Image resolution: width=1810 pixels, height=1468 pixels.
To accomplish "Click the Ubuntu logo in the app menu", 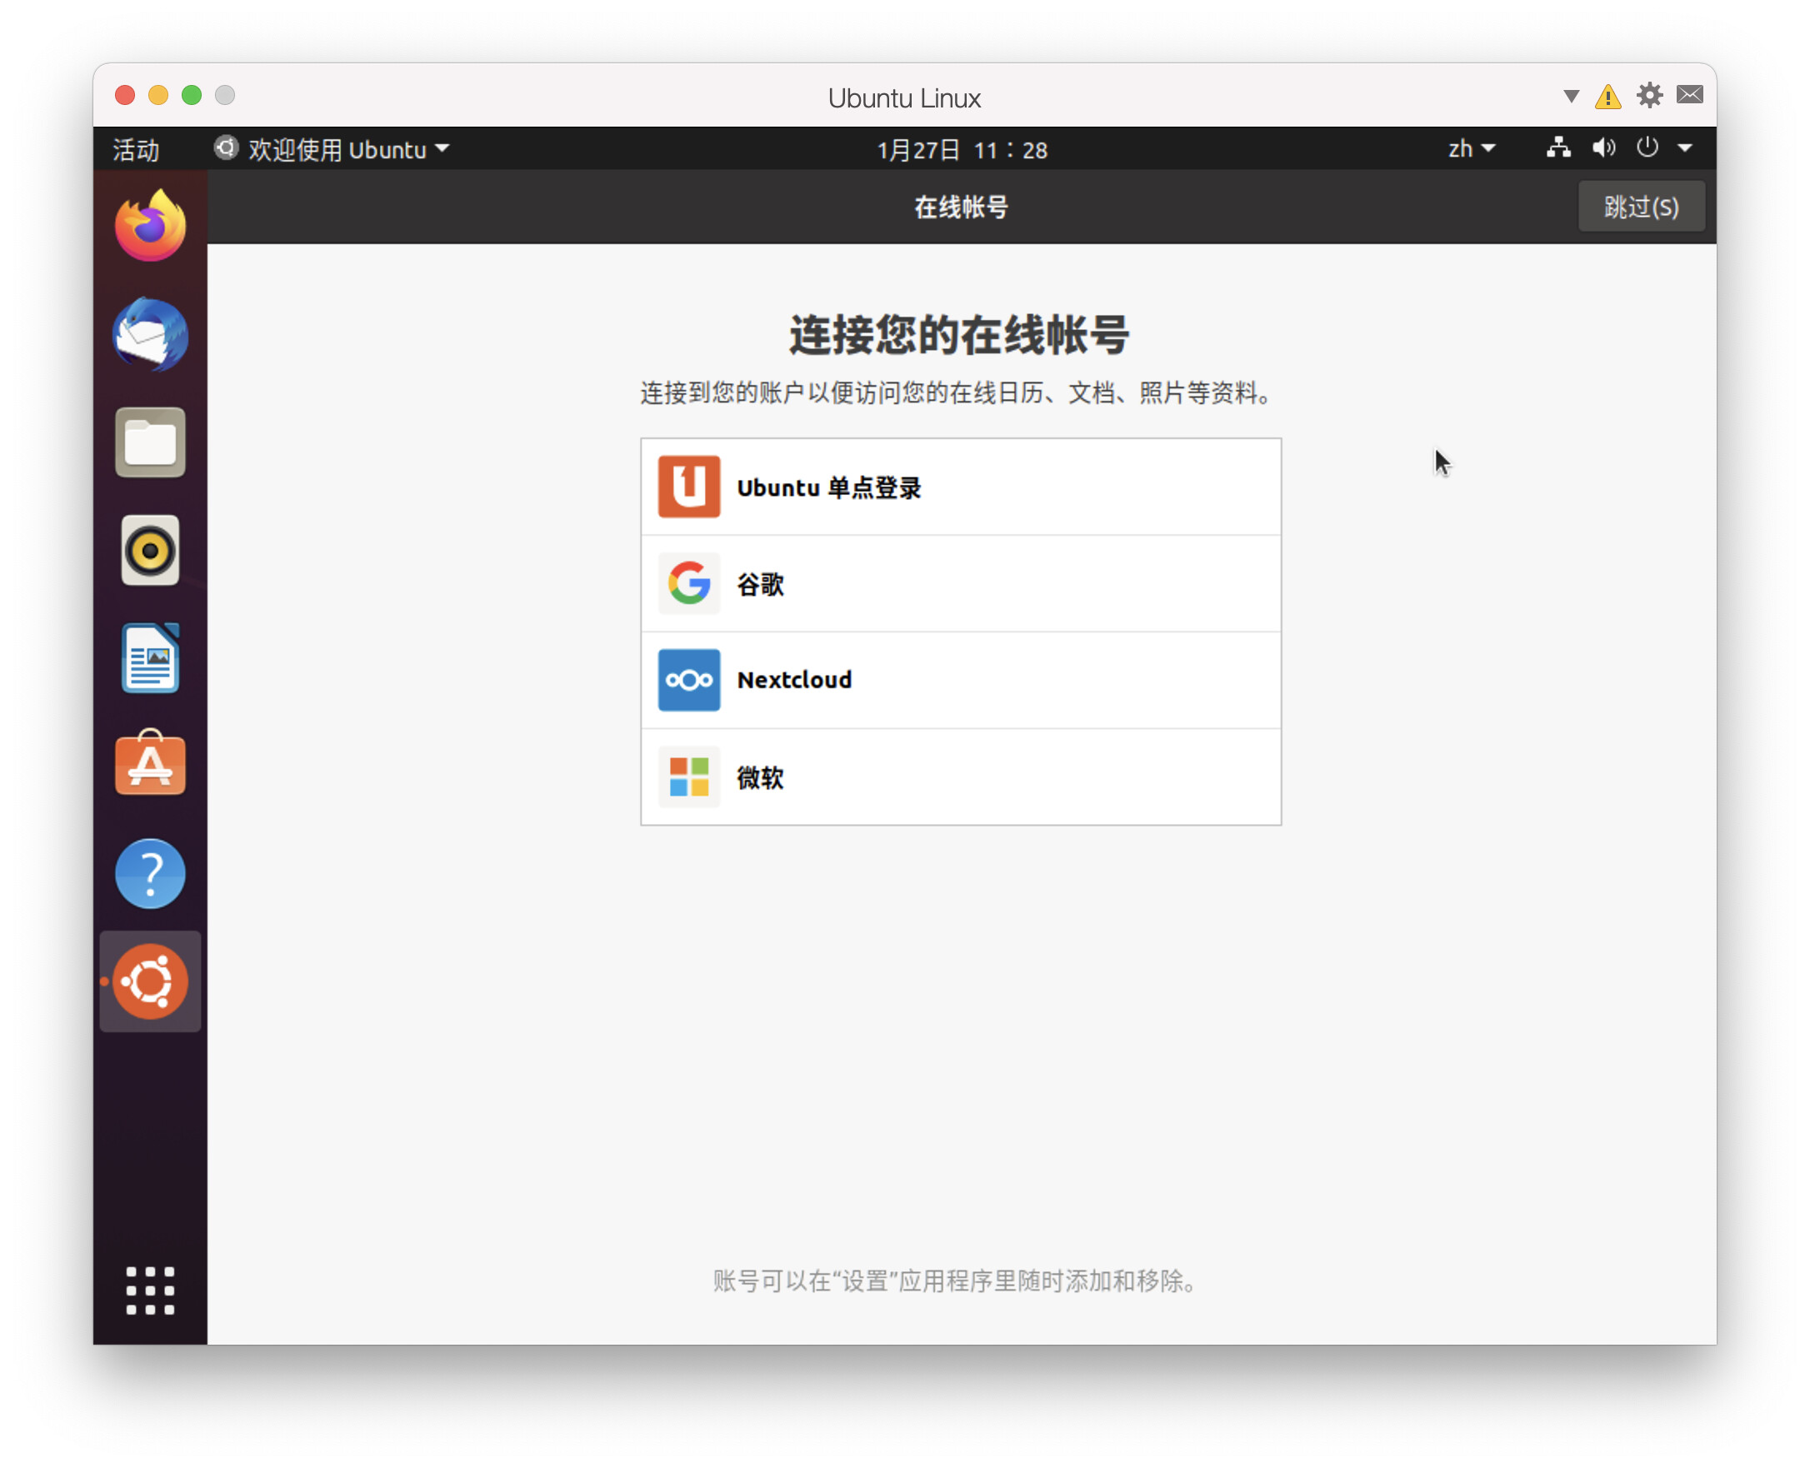I will coord(226,148).
